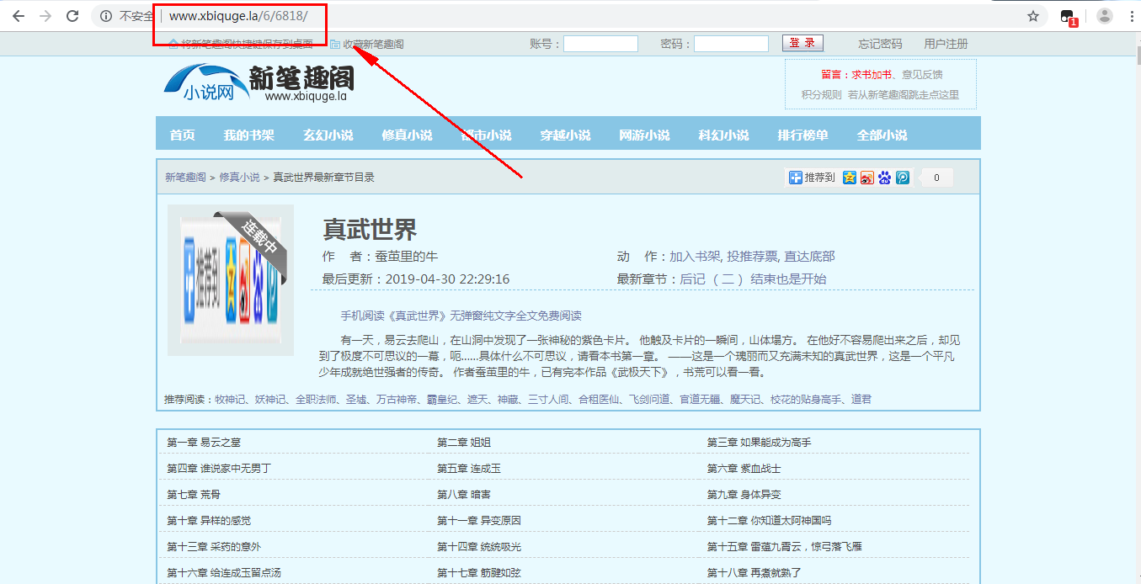Image resolution: width=1141 pixels, height=584 pixels.
Task: Click the 真武世界 book cover image
Action: coord(231,280)
